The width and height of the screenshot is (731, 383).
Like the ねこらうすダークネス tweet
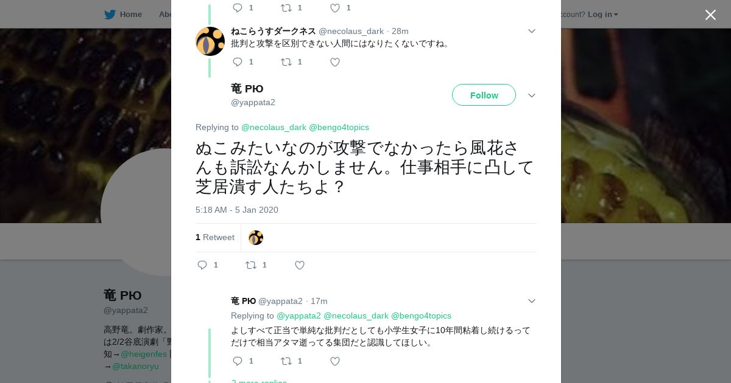[334, 62]
